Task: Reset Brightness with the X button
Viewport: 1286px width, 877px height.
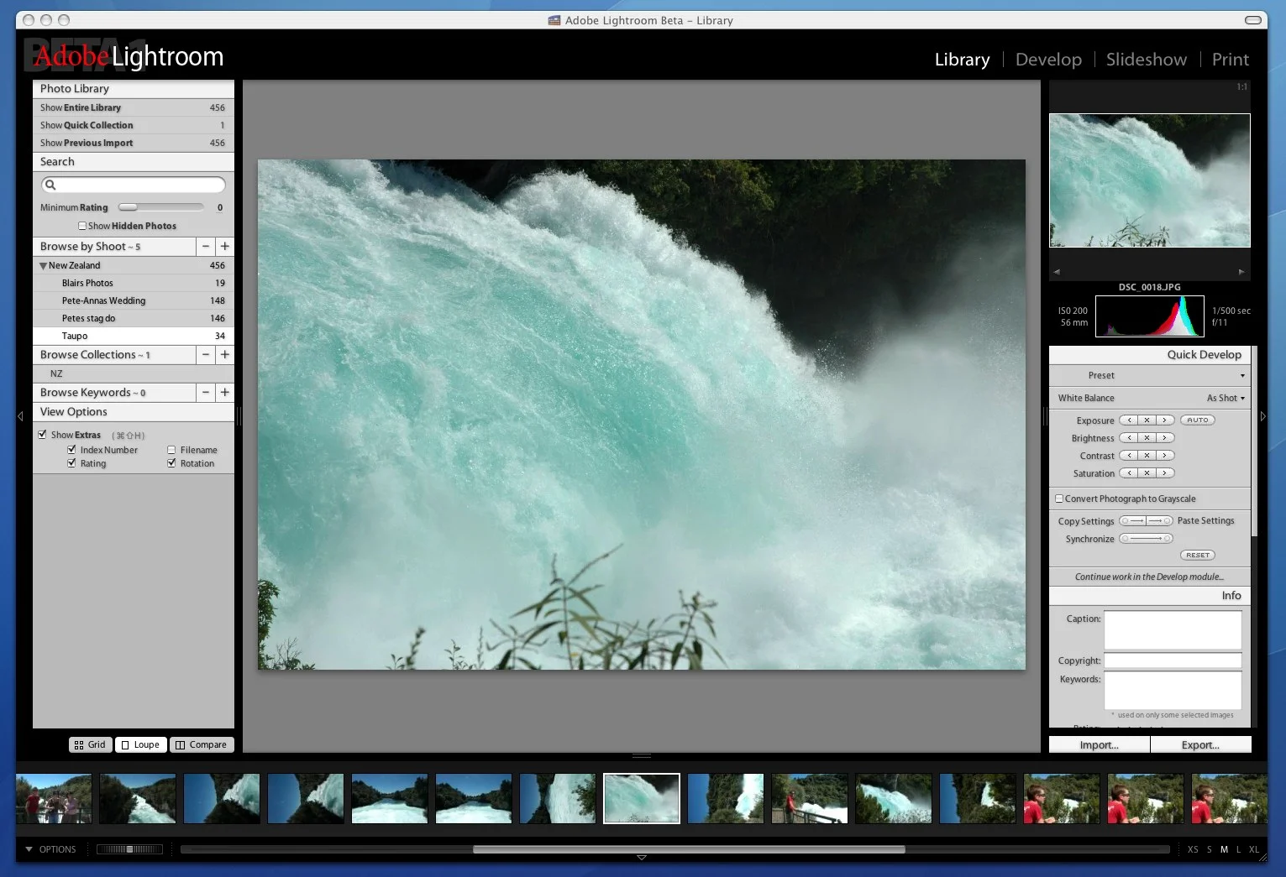Action: coord(1147,438)
